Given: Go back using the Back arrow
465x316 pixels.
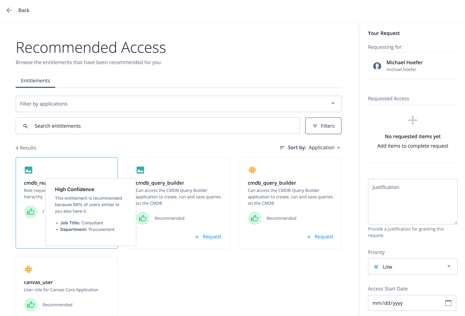Looking at the screenshot, I should 9,10.
